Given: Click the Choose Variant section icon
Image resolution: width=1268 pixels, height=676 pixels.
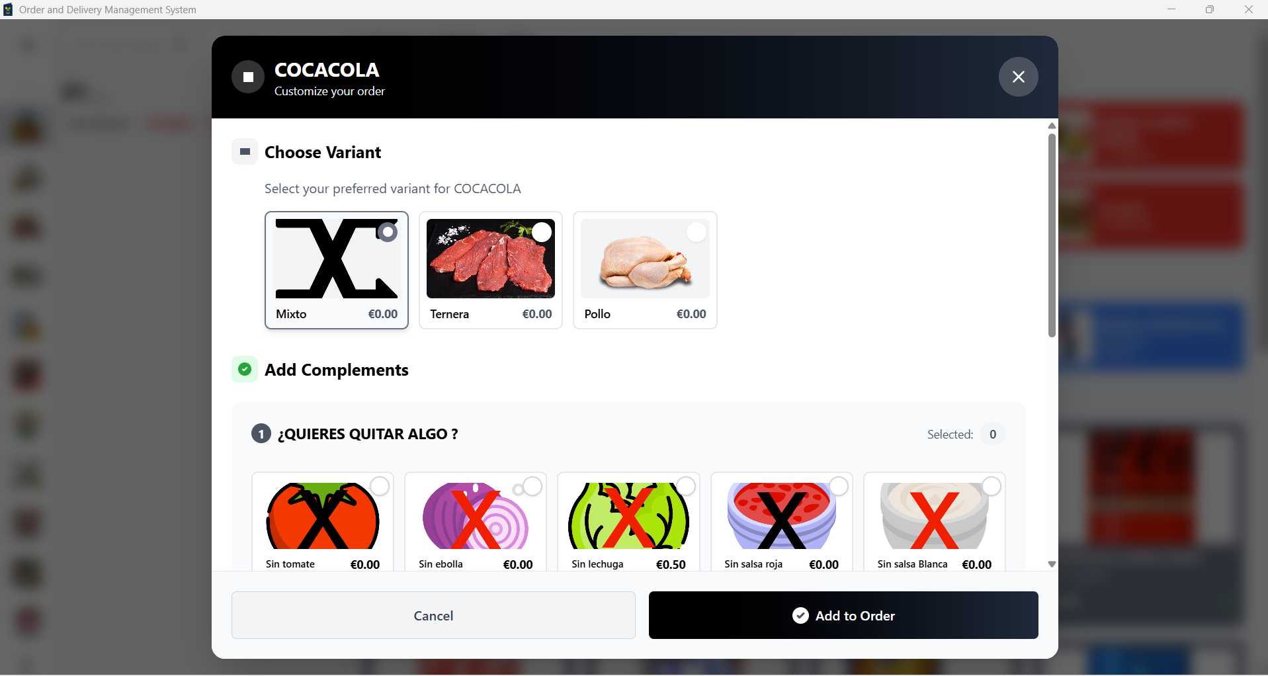Looking at the screenshot, I should point(245,151).
